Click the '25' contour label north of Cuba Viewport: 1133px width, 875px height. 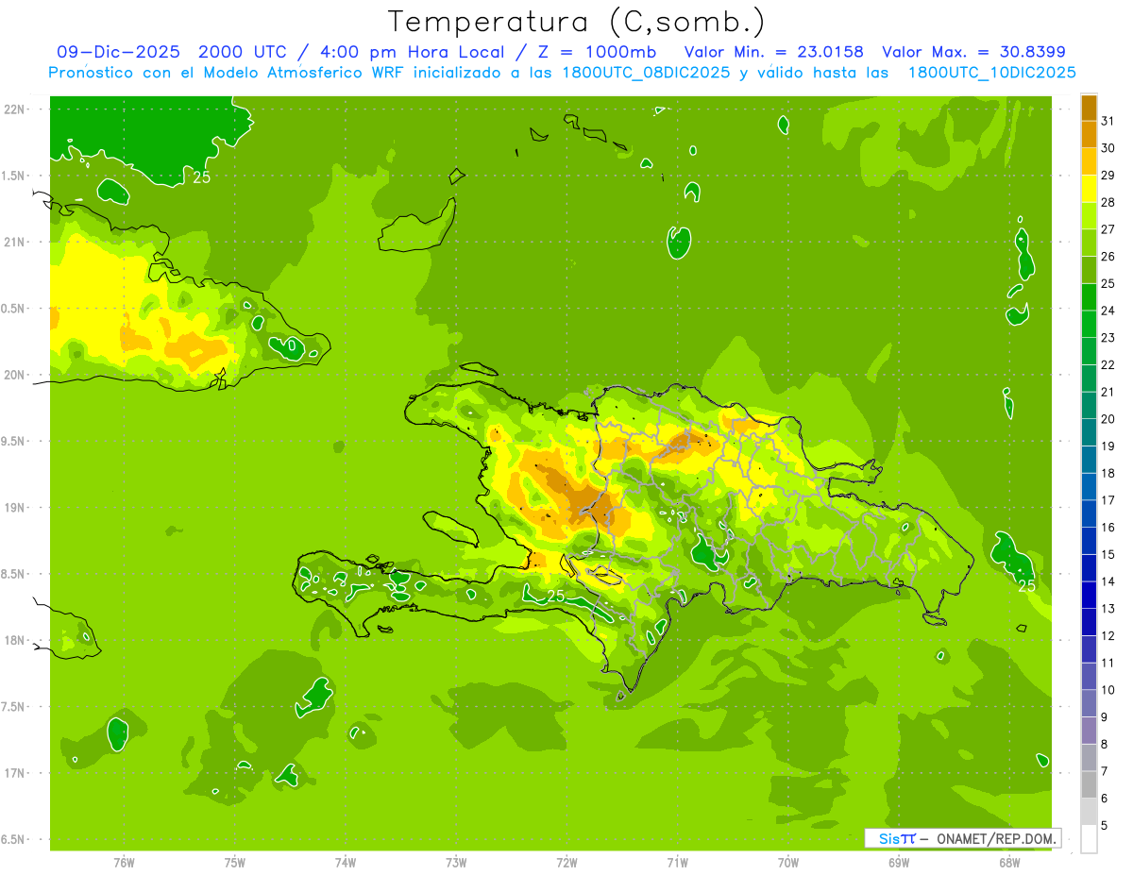[x=202, y=177]
